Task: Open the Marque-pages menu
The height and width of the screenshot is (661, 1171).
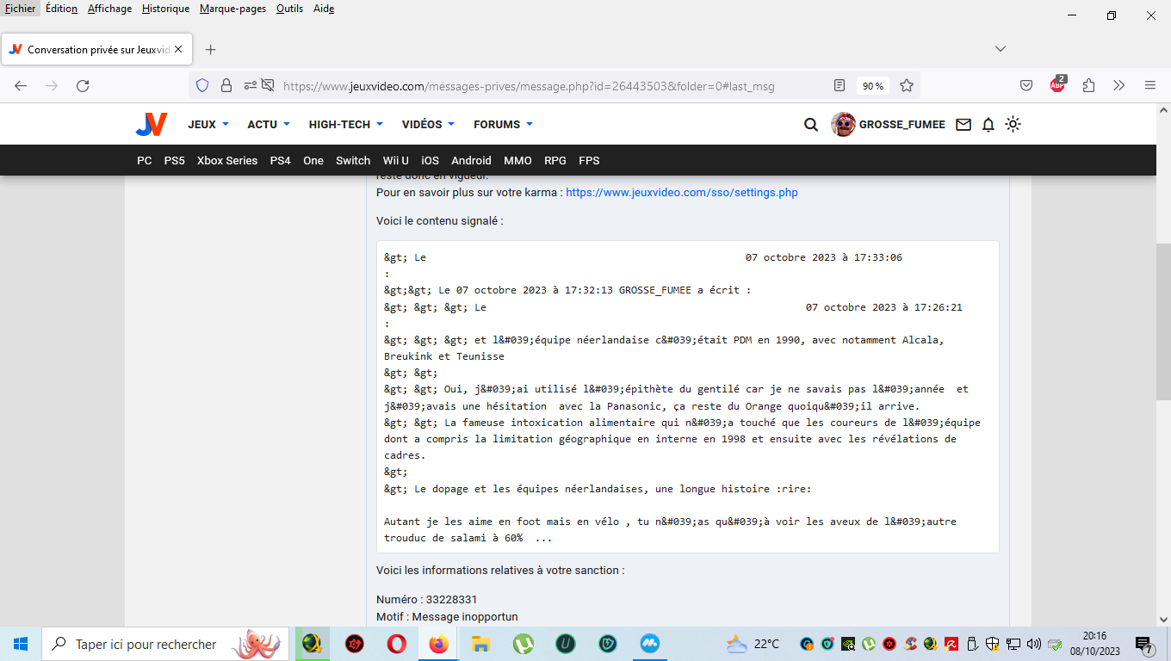Action: [232, 9]
